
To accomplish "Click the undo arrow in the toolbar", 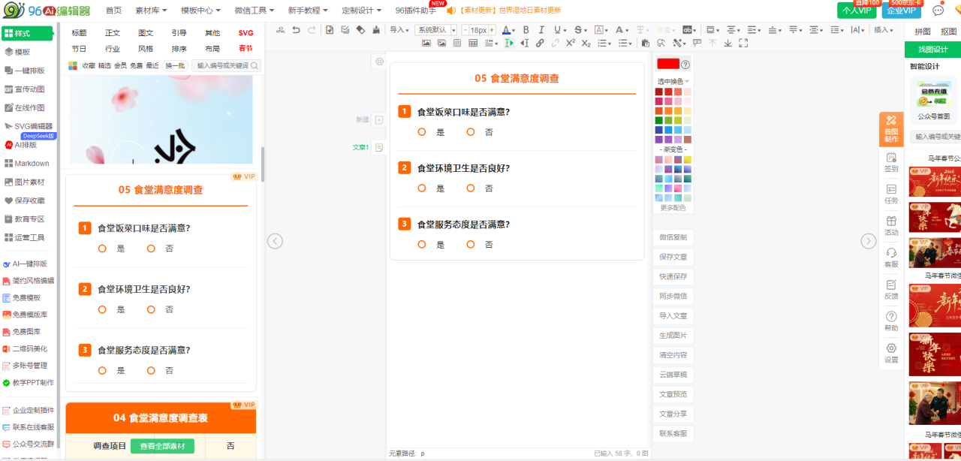I will pyautogui.click(x=296, y=30).
